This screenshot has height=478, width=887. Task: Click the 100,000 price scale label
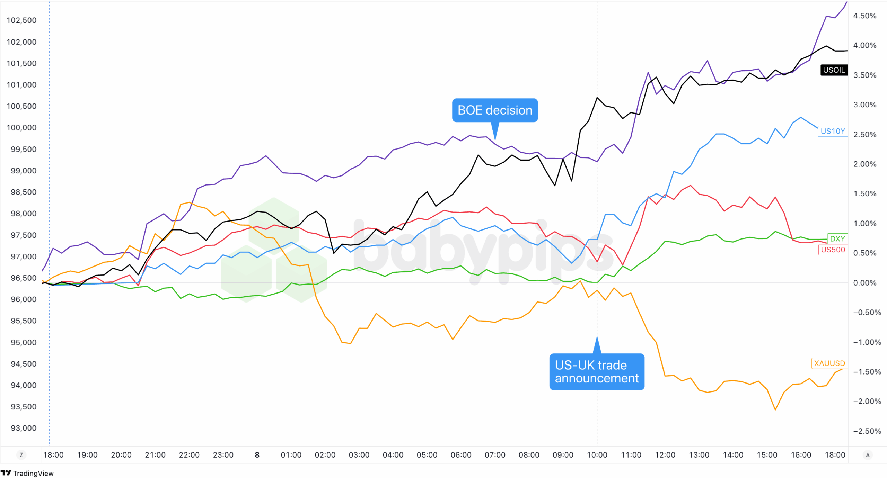[x=21, y=128]
